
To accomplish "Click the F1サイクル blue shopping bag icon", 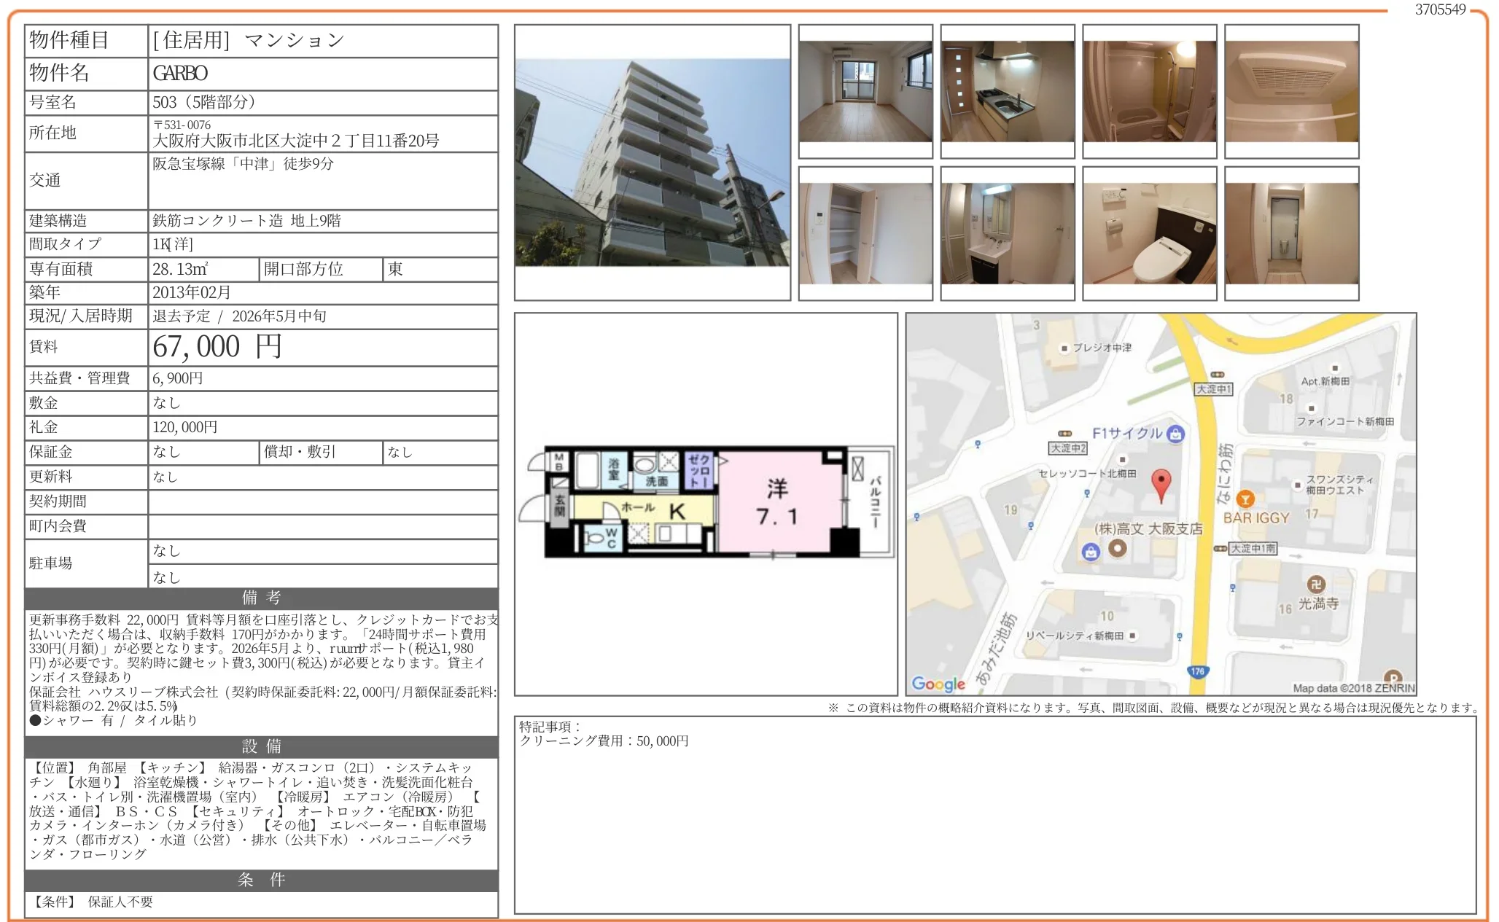I will point(1175,434).
